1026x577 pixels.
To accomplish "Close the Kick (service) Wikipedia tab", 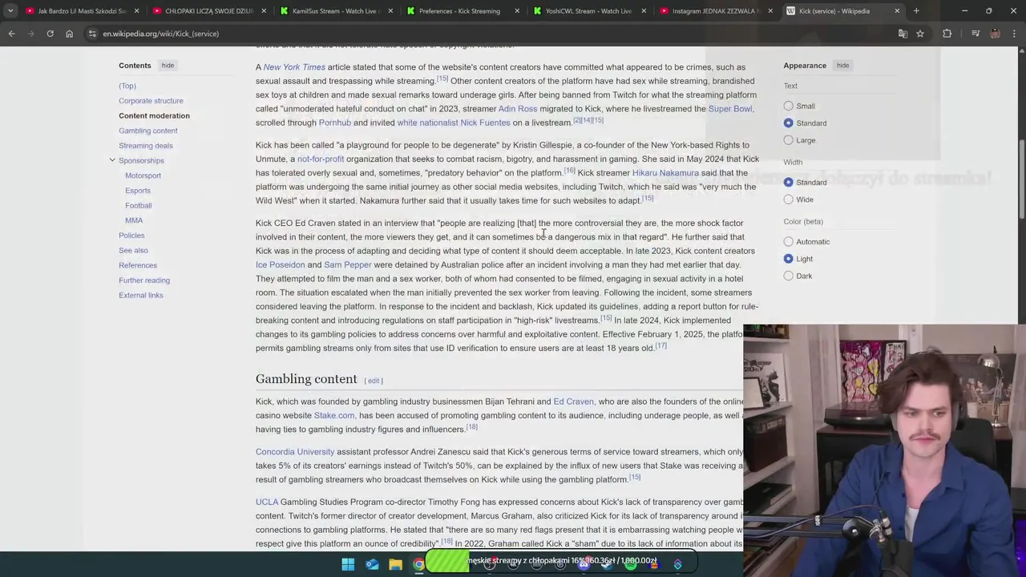I will click(x=897, y=11).
